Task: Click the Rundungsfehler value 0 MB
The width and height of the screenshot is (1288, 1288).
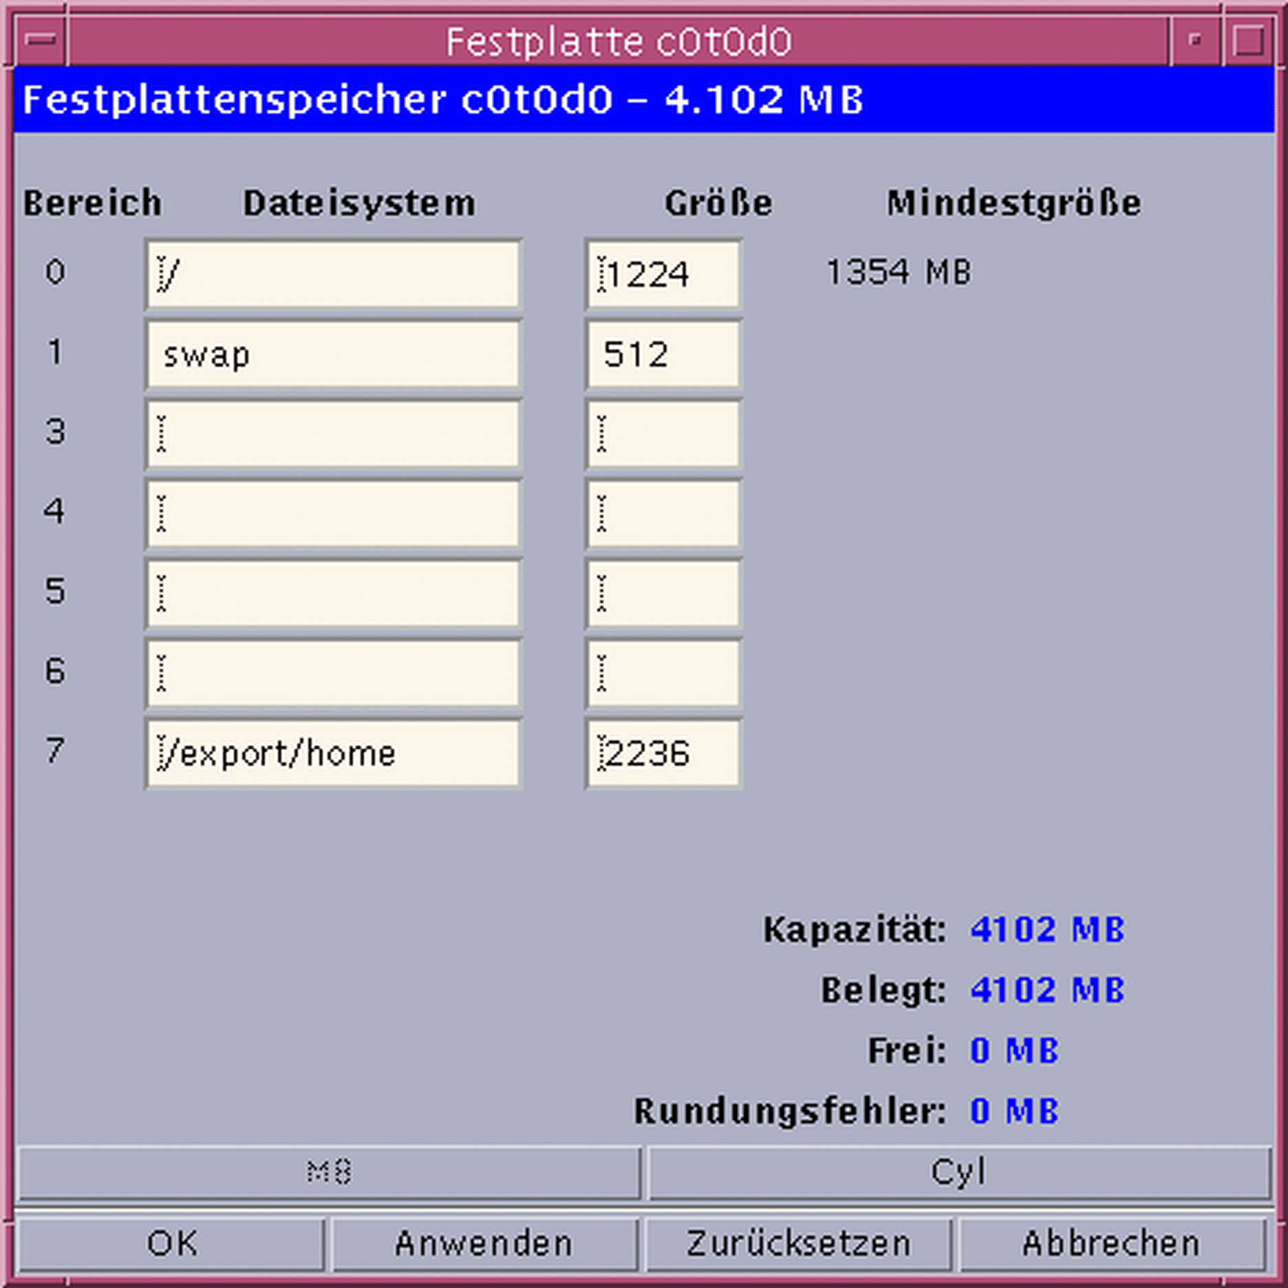Action: pos(1014,1111)
